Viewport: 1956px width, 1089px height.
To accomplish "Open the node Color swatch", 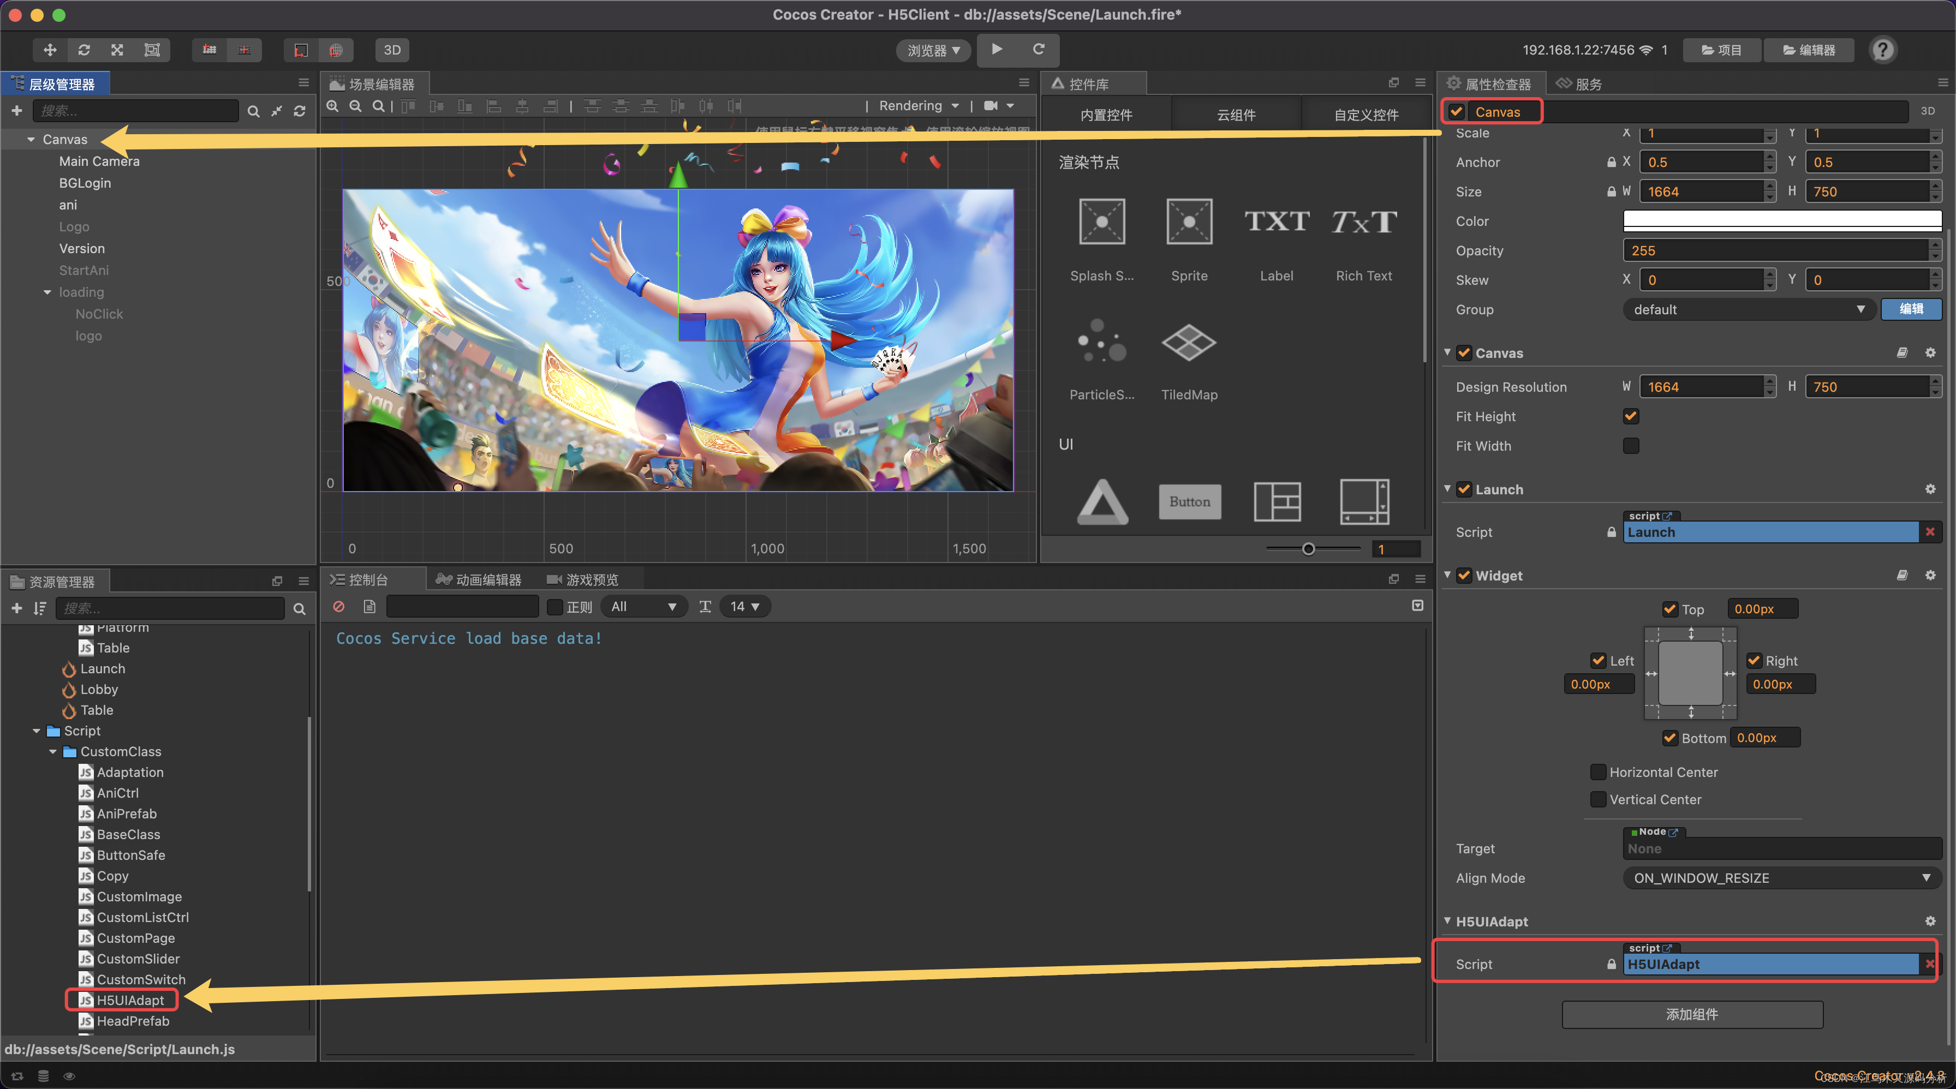I will [1782, 220].
